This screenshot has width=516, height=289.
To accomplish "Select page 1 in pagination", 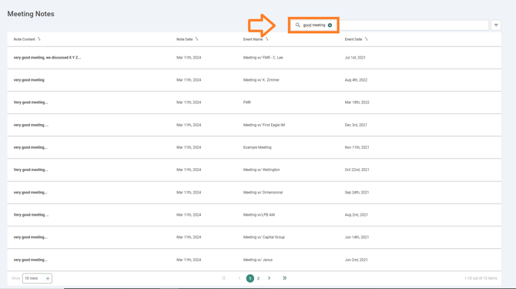I will [x=250, y=278].
